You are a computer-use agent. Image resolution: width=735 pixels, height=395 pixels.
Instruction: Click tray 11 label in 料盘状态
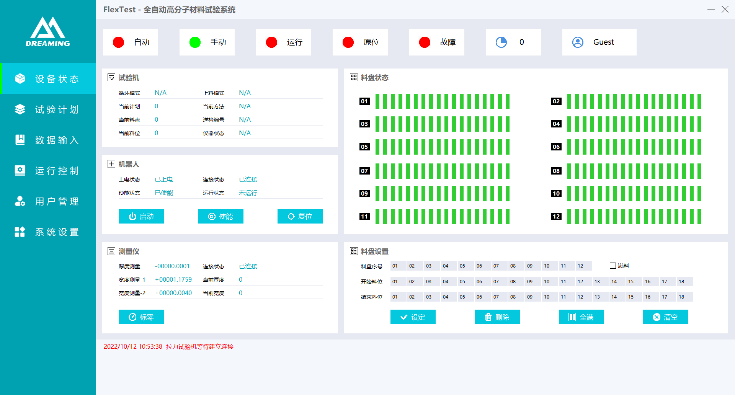point(364,217)
